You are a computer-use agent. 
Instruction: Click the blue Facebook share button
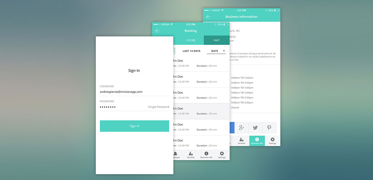coord(232,128)
